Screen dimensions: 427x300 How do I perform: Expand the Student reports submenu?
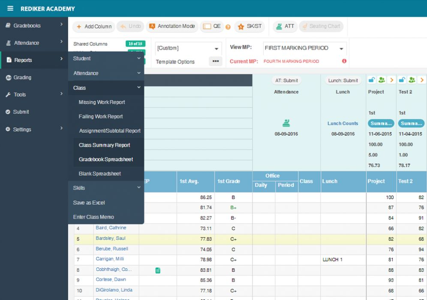coord(106,58)
